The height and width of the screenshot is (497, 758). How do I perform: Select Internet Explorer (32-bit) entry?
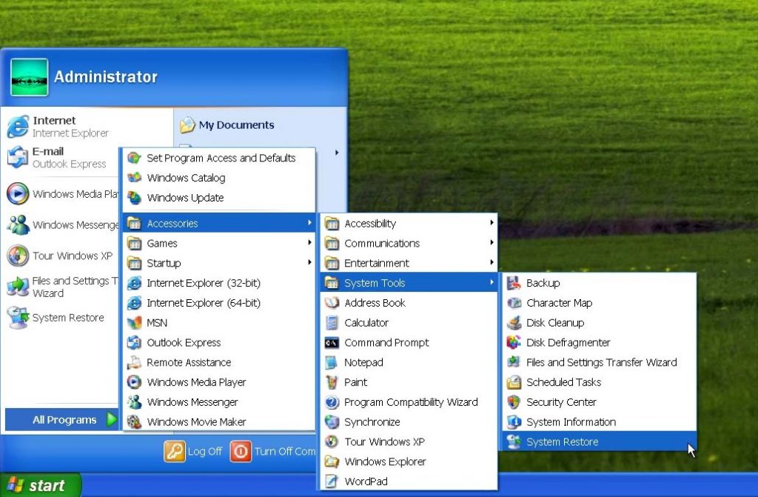pyautogui.click(x=219, y=283)
